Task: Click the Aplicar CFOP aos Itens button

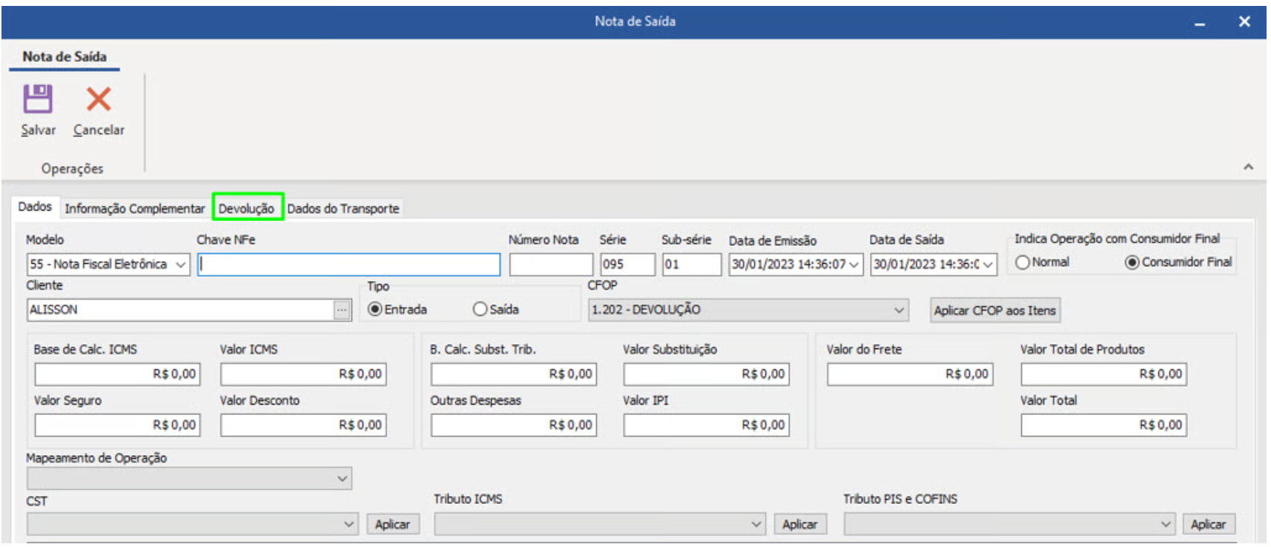Action: [994, 311]
